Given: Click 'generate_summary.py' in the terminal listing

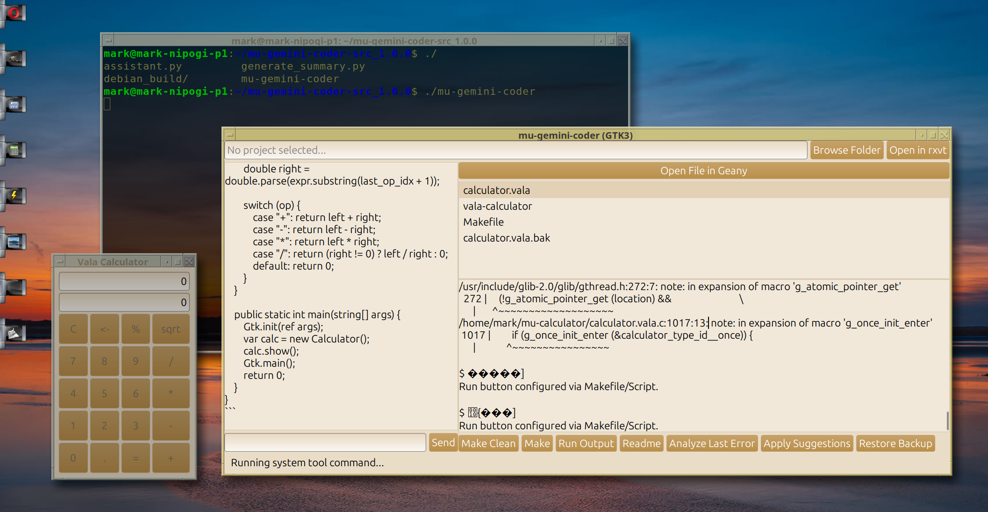Looking at the screenshot, I should [x=303, y=66].
